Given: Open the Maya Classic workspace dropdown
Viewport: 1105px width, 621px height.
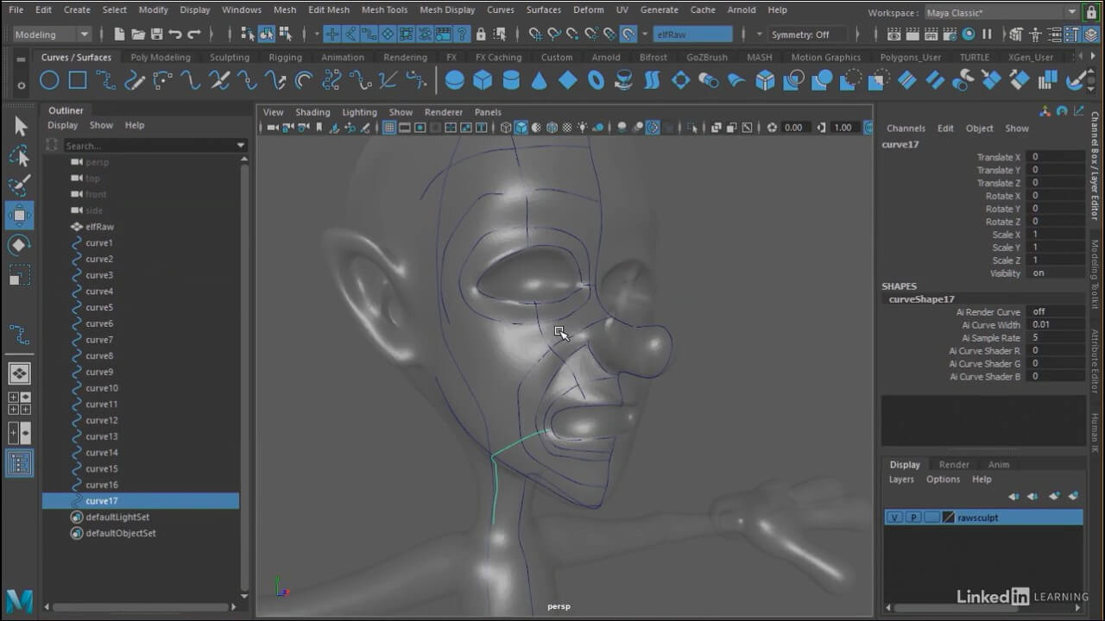Looking at the screenshot, I should click(1001, 12).
